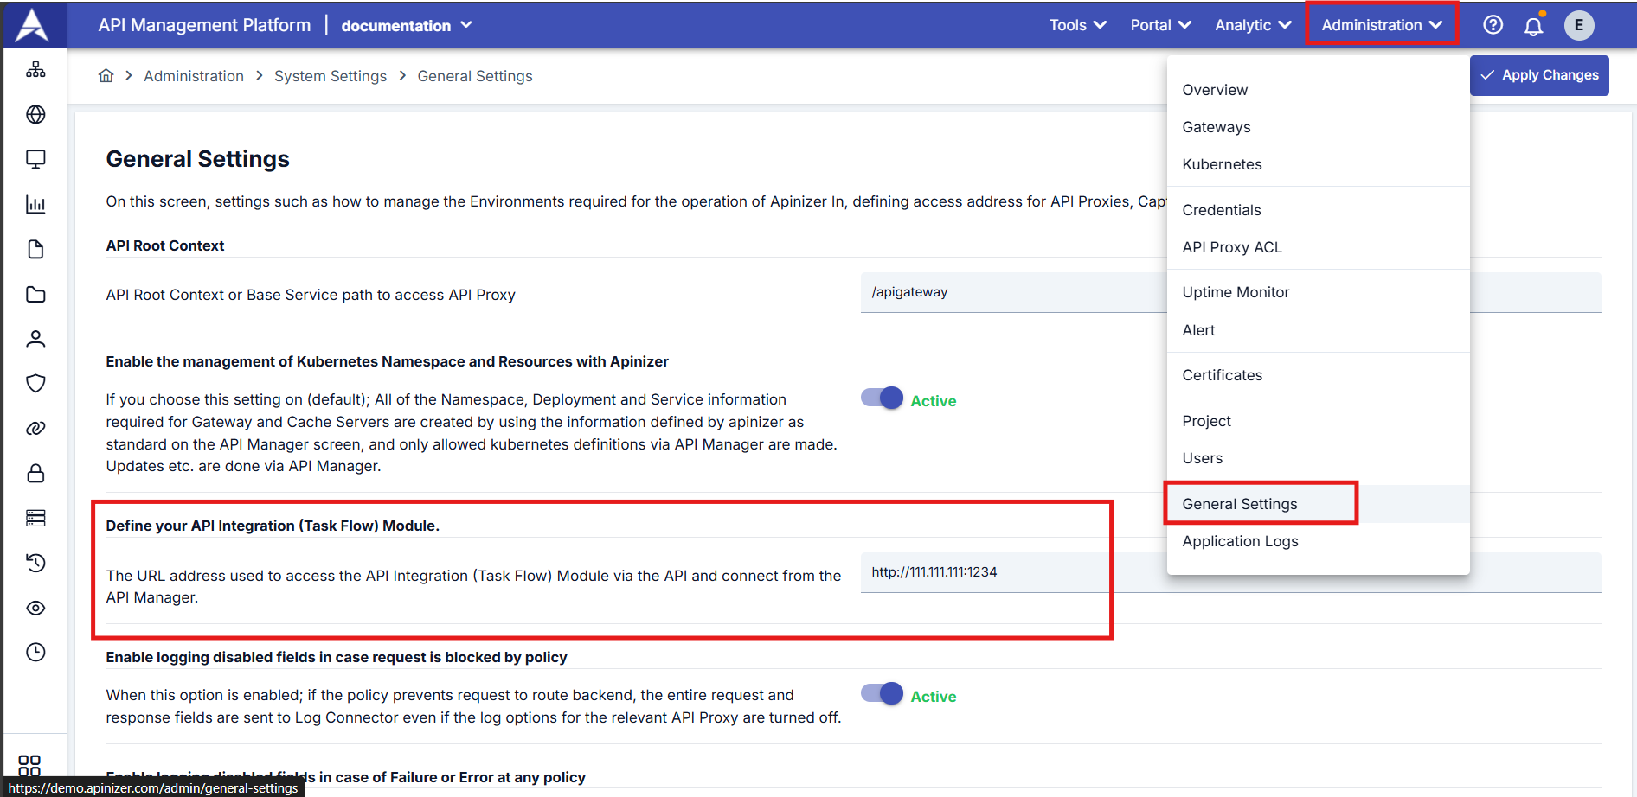Open the bar chart sidebar icon
The width and height of the screenshot is (1637, 797).
coord(35,205)
